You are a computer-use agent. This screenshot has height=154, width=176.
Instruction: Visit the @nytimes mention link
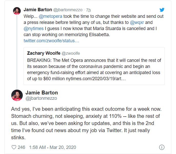(x=34, y=29)
